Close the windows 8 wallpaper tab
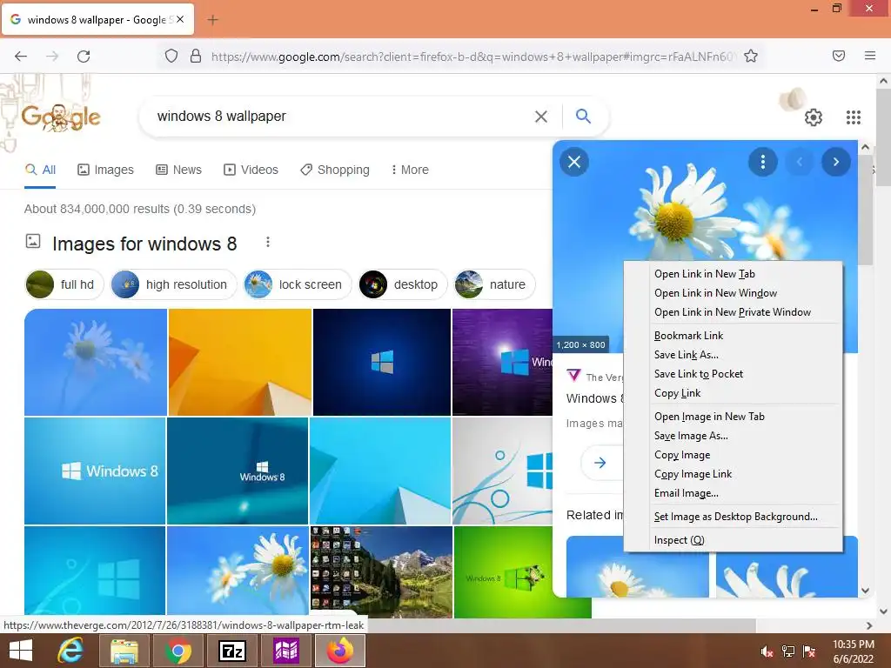This screenshot has height=668, width=891. [180, 19]
